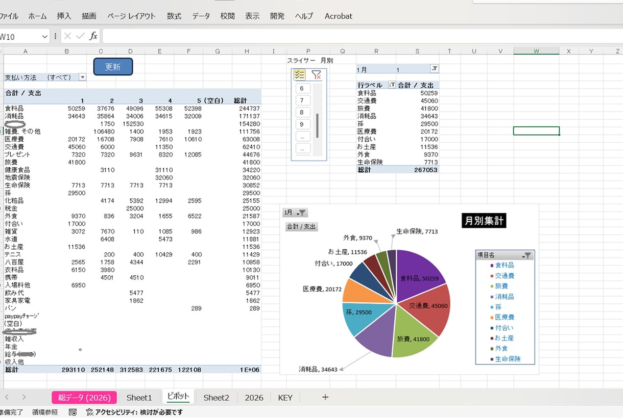
Task: Click into the formula bar input
Action: (363, 36)
